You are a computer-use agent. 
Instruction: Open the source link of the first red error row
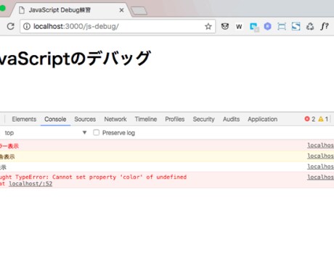(320, 145)
